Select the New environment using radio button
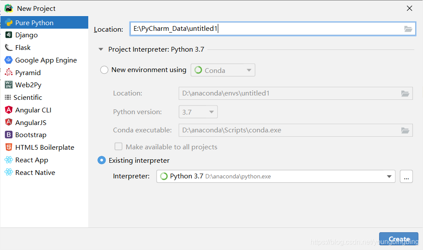Viewport: 423px width, 250px height. 104,69
